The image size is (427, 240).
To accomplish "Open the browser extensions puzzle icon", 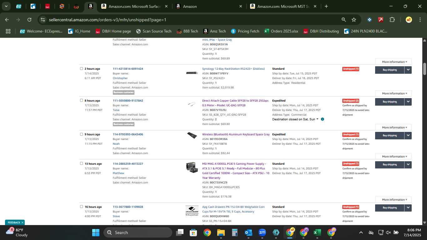I will 392,20.
